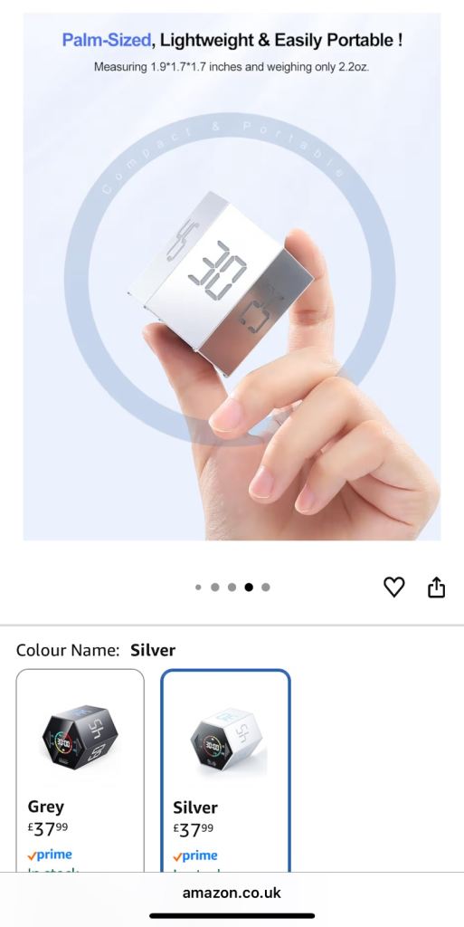Tap the home indicator bar at bottom
The image size is (464, 927).
coord(232,916)
